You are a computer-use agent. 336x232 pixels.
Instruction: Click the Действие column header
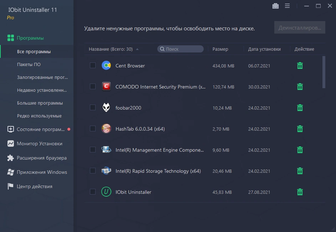tap(304, 49)
